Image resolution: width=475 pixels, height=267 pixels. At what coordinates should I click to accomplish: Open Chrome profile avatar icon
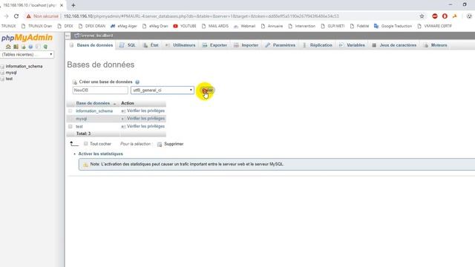pyautogui.click(x=469, y=16)
